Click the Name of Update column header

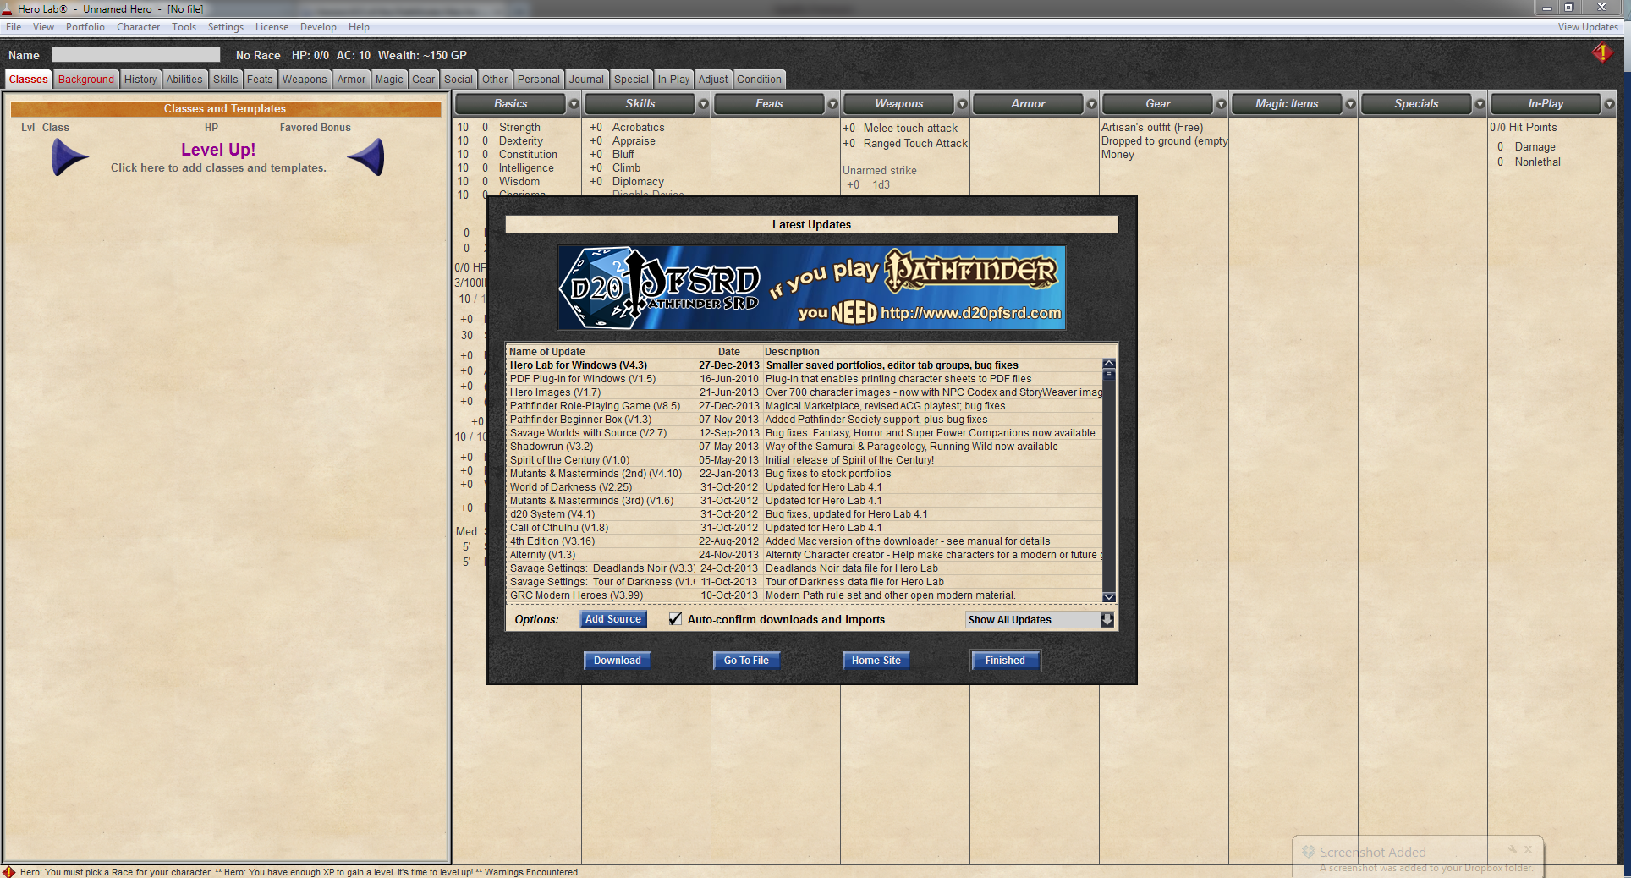coord(547,352)
